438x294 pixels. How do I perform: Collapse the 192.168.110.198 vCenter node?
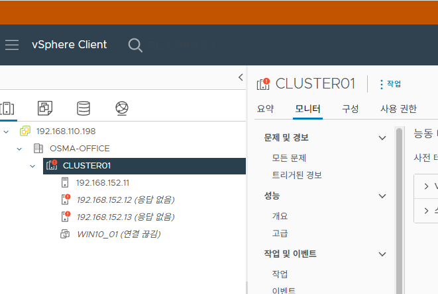6,131
